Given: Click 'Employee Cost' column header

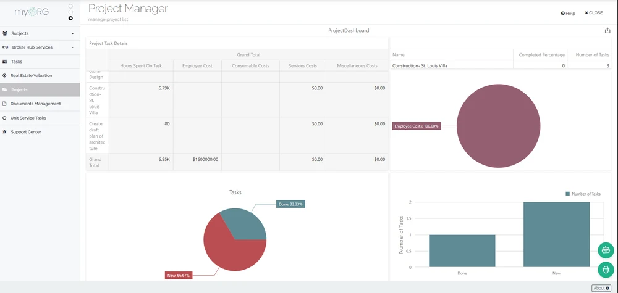Looking at the screenshot, I should pos(197,65).
